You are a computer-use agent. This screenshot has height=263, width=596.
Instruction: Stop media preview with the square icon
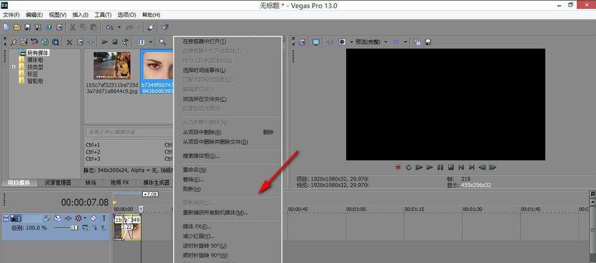click(x=115, y=42)
